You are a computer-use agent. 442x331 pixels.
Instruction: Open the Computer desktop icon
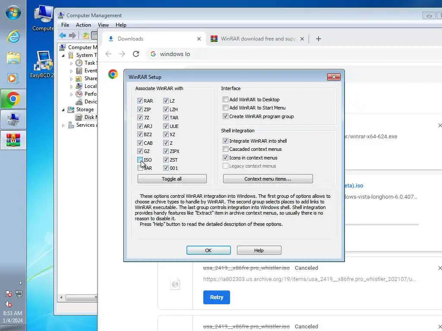coord(43,18)
